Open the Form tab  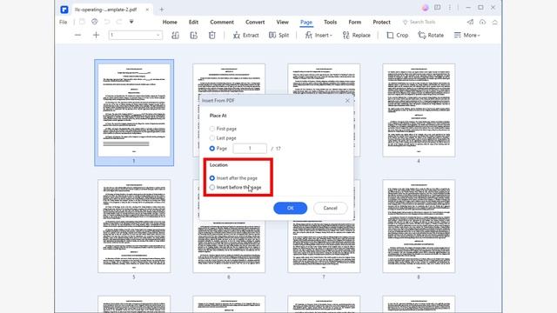[355, 22]
